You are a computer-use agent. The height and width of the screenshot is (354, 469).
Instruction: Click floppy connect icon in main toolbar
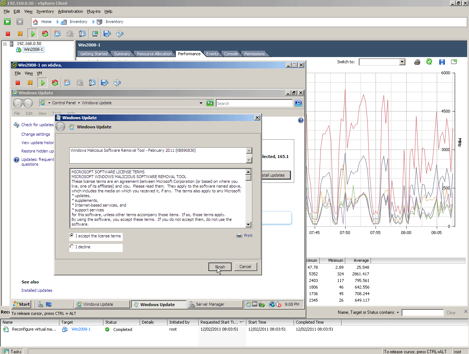(107, 34)
